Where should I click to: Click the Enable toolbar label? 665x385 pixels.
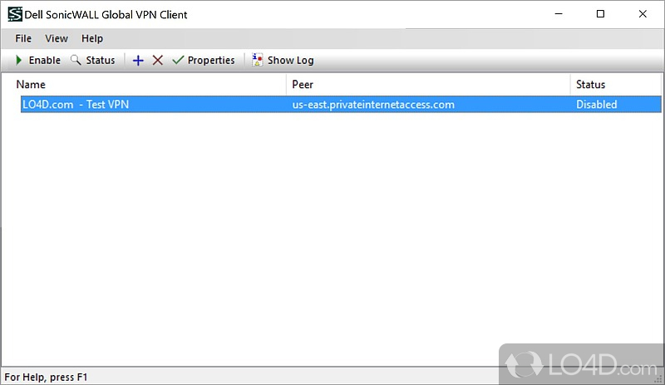(x=45, y=60)
